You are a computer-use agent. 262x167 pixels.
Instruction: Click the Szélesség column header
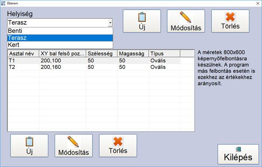tap(102, 54)
